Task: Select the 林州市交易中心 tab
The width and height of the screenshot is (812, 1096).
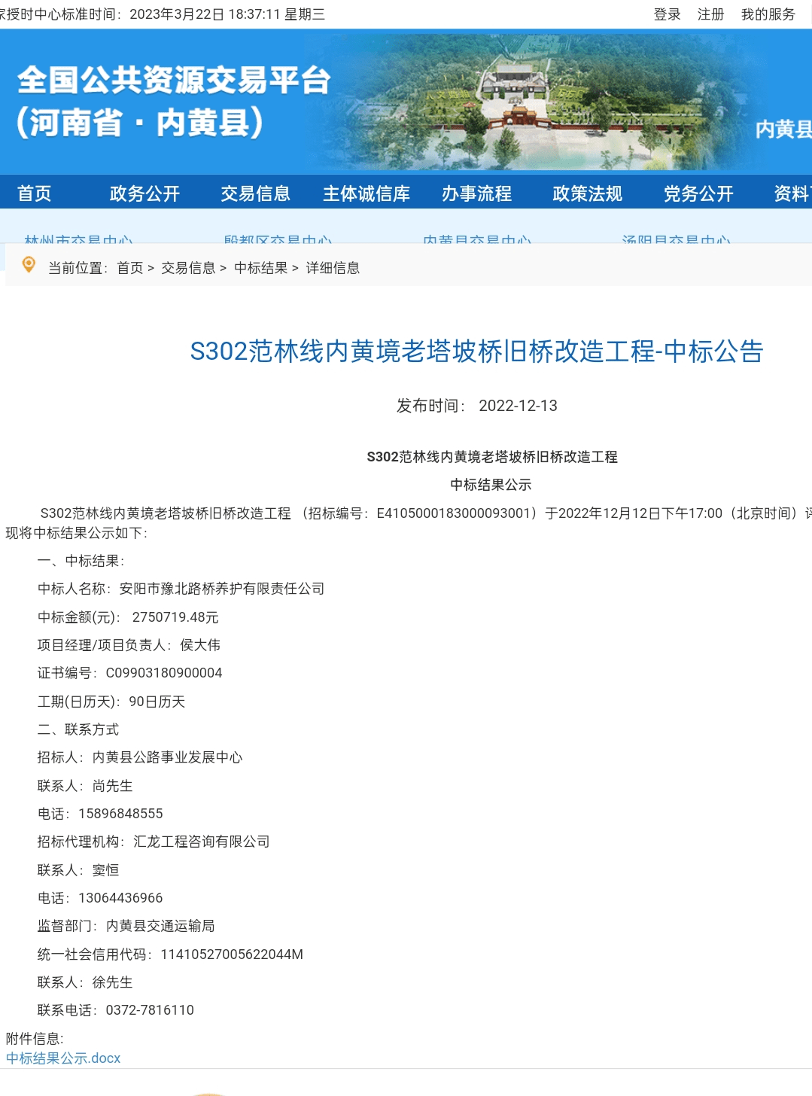Action: pyautogui.click(x=78, y=239)
